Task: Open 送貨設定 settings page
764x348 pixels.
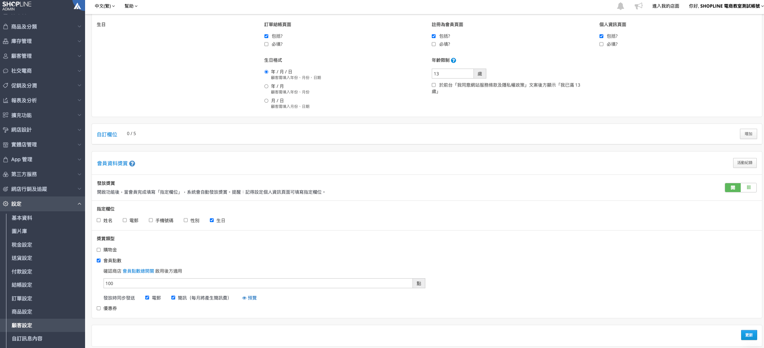Action: click(22, 258)
